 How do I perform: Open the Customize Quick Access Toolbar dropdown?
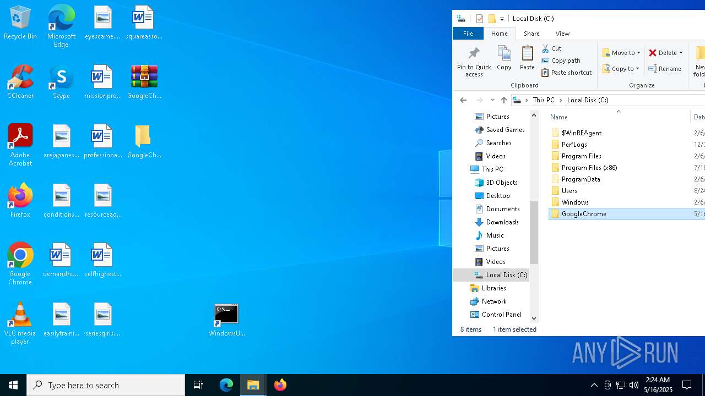(x=502, y=19)
